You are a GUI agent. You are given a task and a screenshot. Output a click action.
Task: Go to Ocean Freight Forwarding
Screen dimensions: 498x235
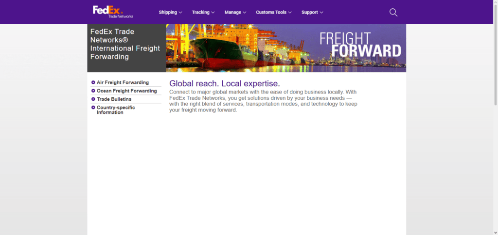(x=127, y=91)
